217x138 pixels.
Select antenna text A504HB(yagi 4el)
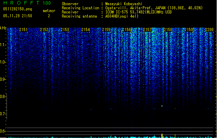pyautogui.click(x=122, y=16)
